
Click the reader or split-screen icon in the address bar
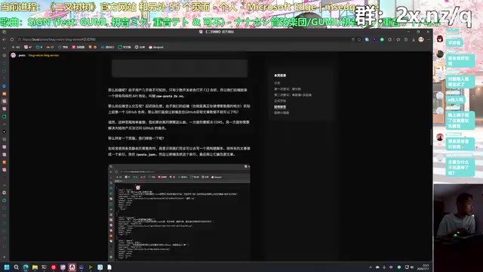coord(353,39)
